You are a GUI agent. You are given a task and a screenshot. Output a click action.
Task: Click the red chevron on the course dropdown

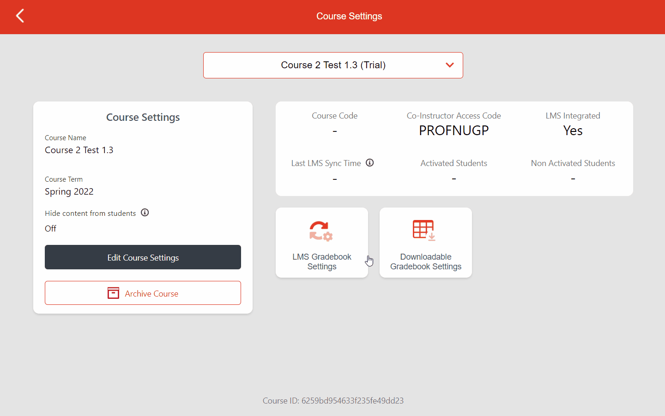pyautogui.click(x=449, y=65)
